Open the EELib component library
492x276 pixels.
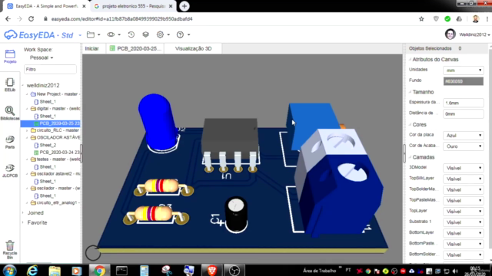pos(10,84)
